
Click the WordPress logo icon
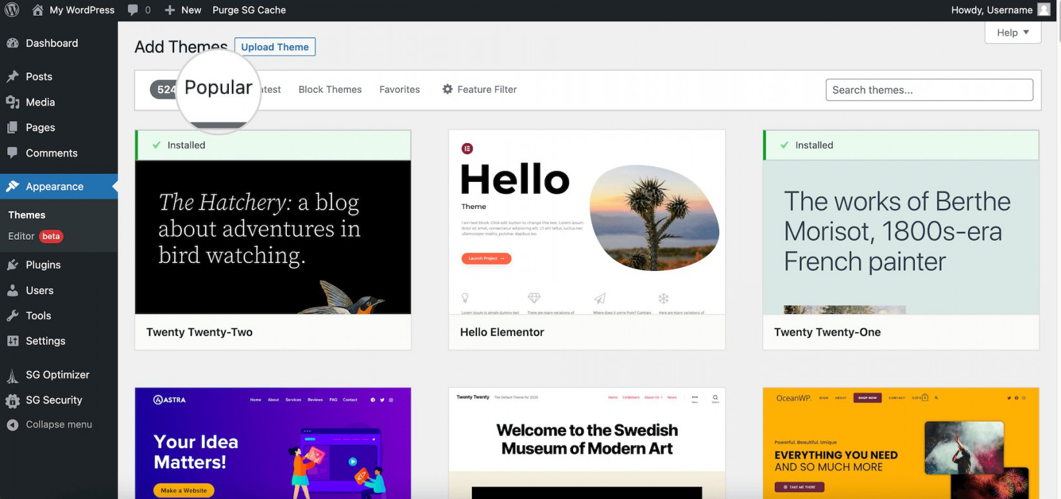pos(12,10)
